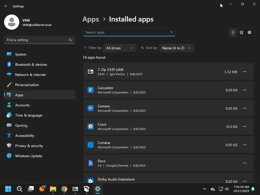Screen dimensions: 260x195
Task: Open the Sort by Name dropdown
Action: coord(176,48)
